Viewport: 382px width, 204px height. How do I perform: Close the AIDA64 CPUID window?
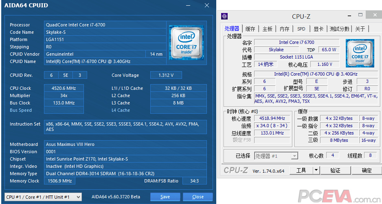pos(207,5)
